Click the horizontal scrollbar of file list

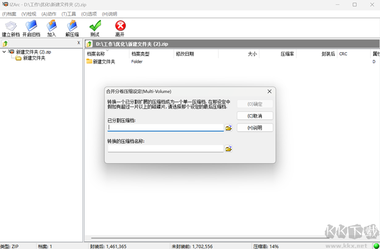point(209,238)
